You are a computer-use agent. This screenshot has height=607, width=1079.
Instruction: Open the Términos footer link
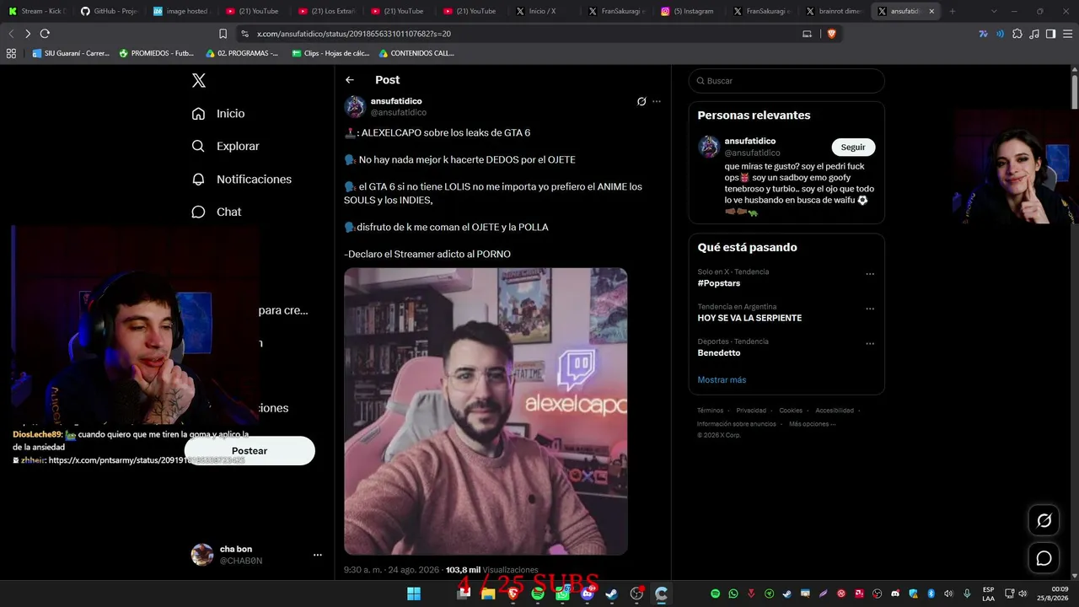click(710, 411)
